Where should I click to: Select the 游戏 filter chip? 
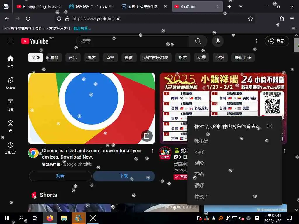[54, 57]
